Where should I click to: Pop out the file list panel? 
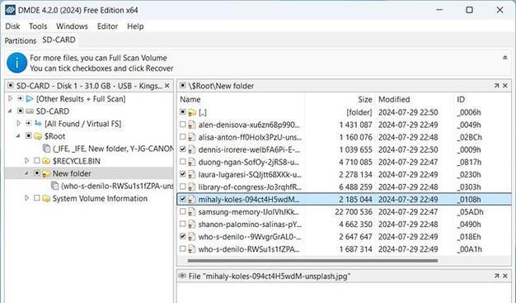click(496, 86)
